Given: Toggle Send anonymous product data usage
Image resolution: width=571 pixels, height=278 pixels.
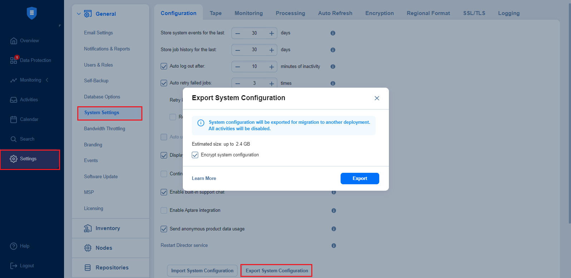Looking at the screenshot, I should 164,229.
